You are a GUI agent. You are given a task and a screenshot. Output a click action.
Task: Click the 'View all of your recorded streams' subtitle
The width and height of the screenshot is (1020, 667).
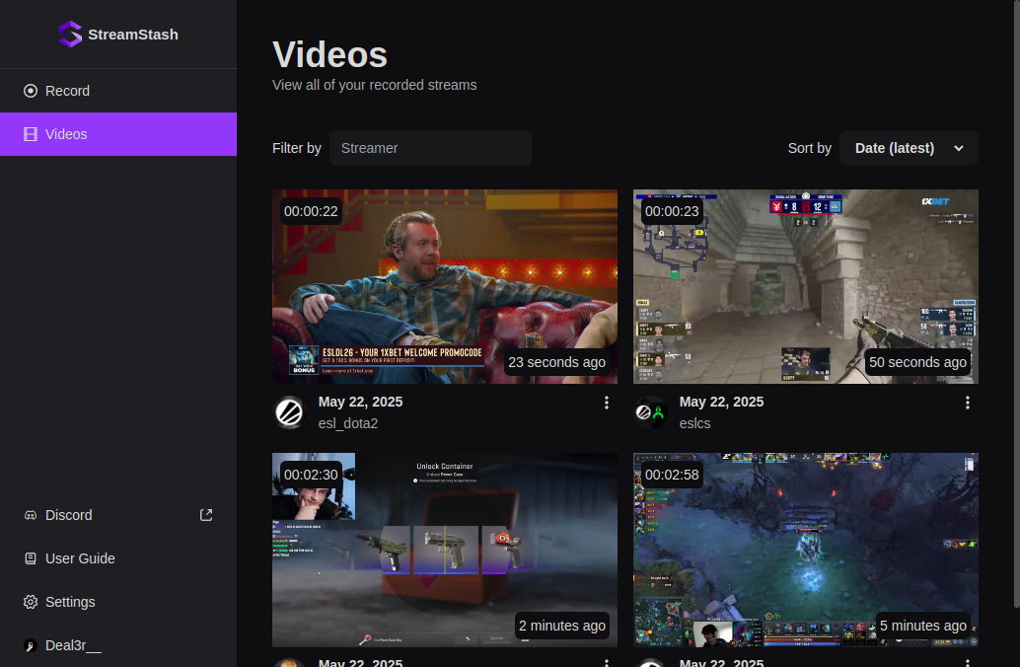tap(374, 85)
